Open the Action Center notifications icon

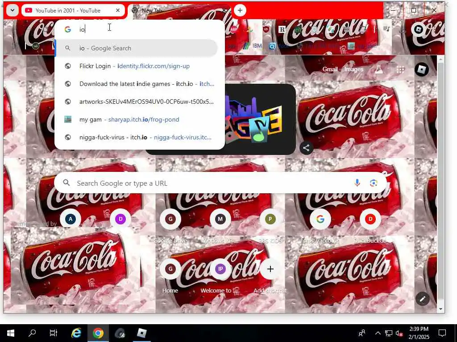[x=442, y=333]
